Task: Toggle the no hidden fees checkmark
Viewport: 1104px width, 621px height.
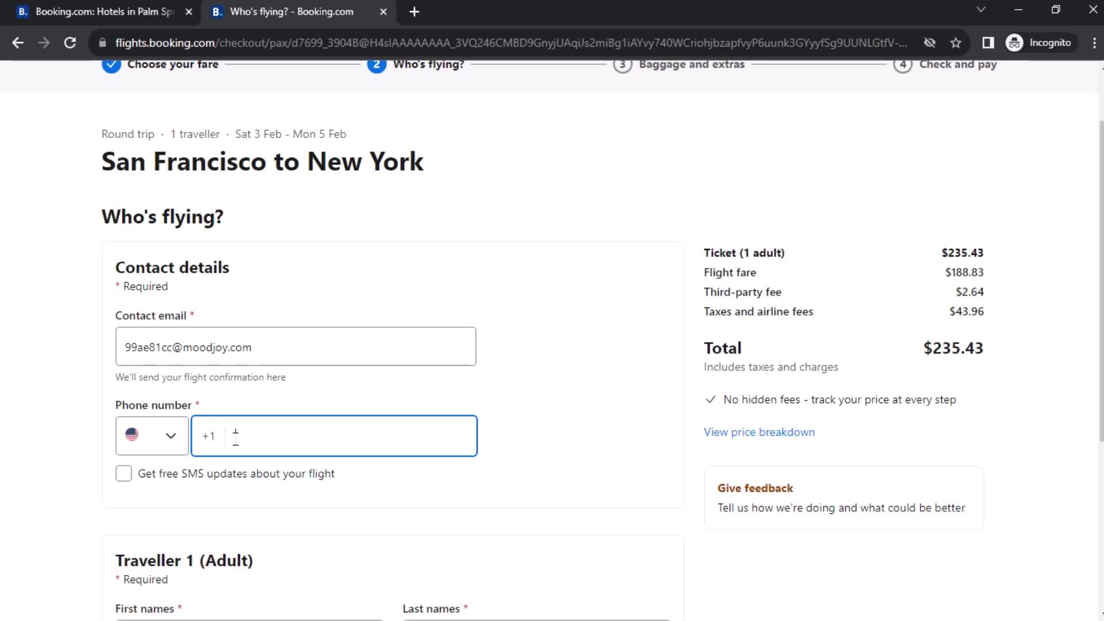Action: point(711,400)
